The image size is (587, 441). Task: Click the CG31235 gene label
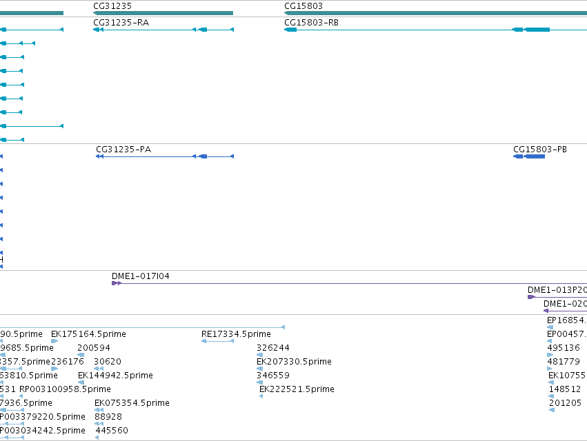coord(112,6)
